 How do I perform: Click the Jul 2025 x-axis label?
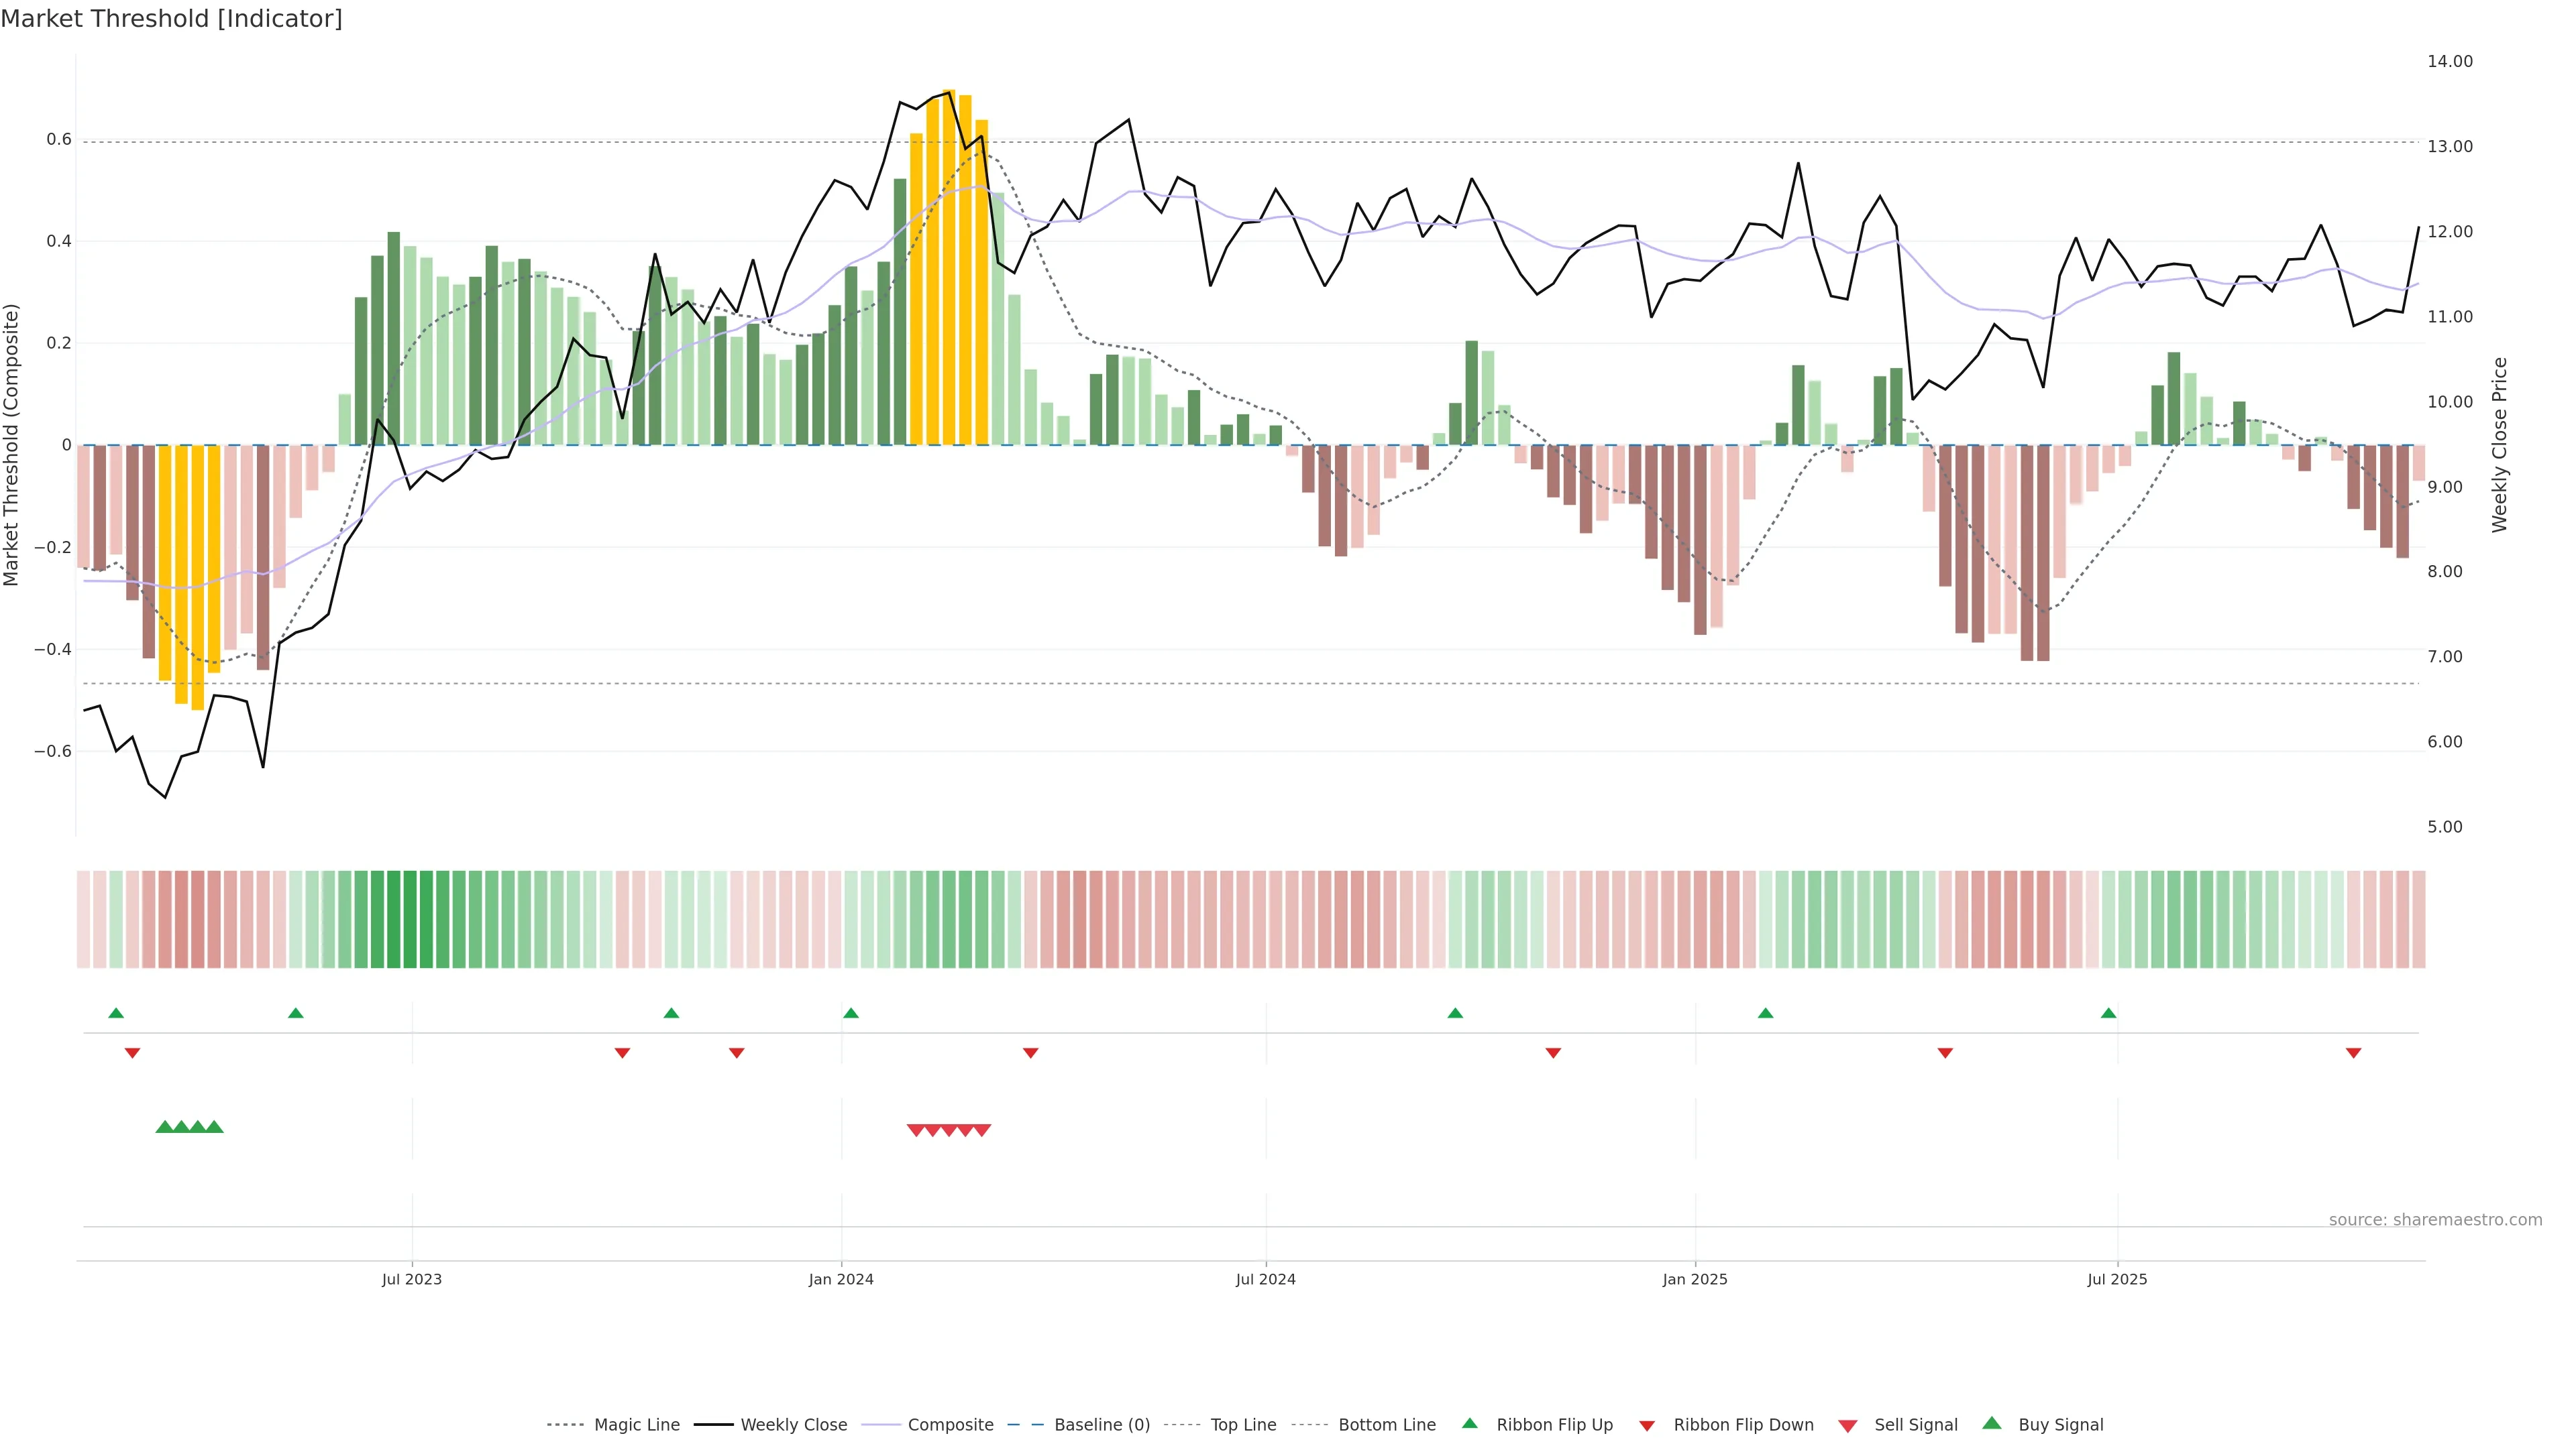click(x=2117, y=1279)
